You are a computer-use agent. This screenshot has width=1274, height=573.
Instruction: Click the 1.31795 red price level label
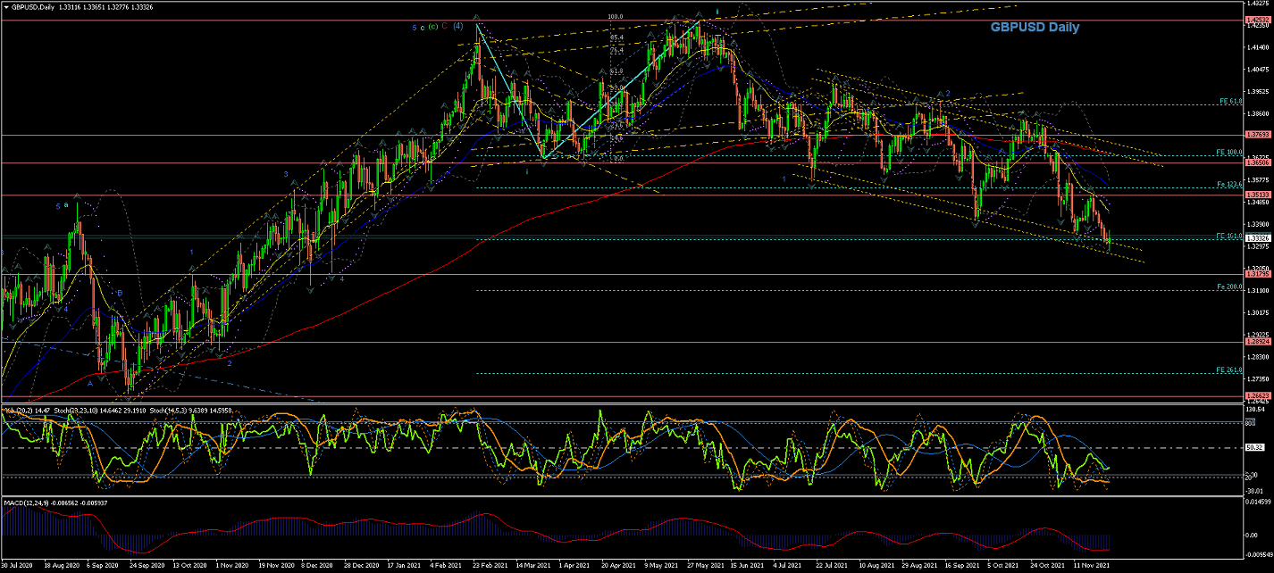point(1258,275)
